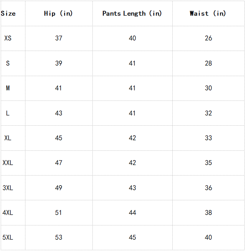Click the XS size cell

tap(8, 38)
